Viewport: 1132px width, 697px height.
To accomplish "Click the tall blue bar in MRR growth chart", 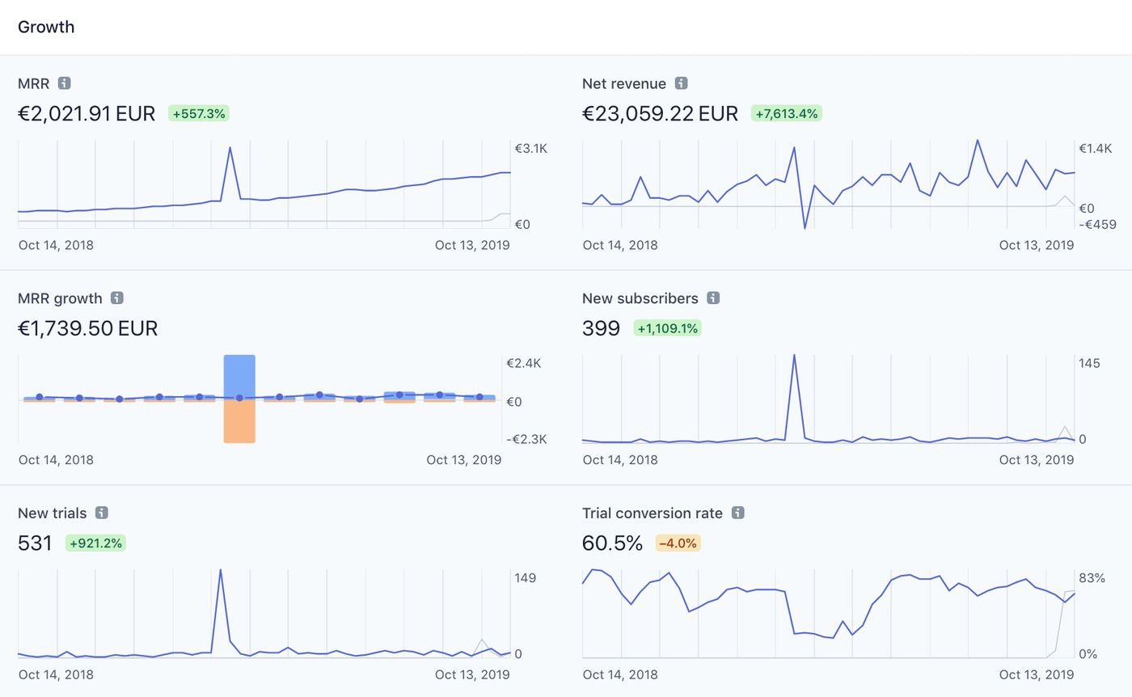I will click(239, 377).
